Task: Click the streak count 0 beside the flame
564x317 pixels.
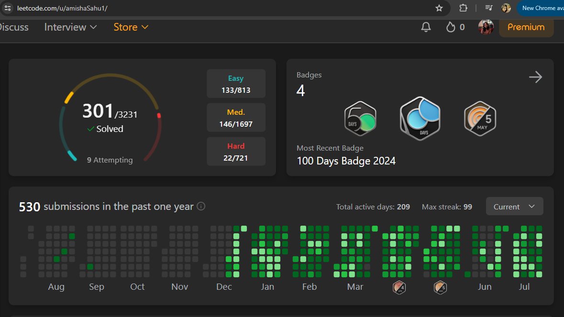Action: [462, 27]
